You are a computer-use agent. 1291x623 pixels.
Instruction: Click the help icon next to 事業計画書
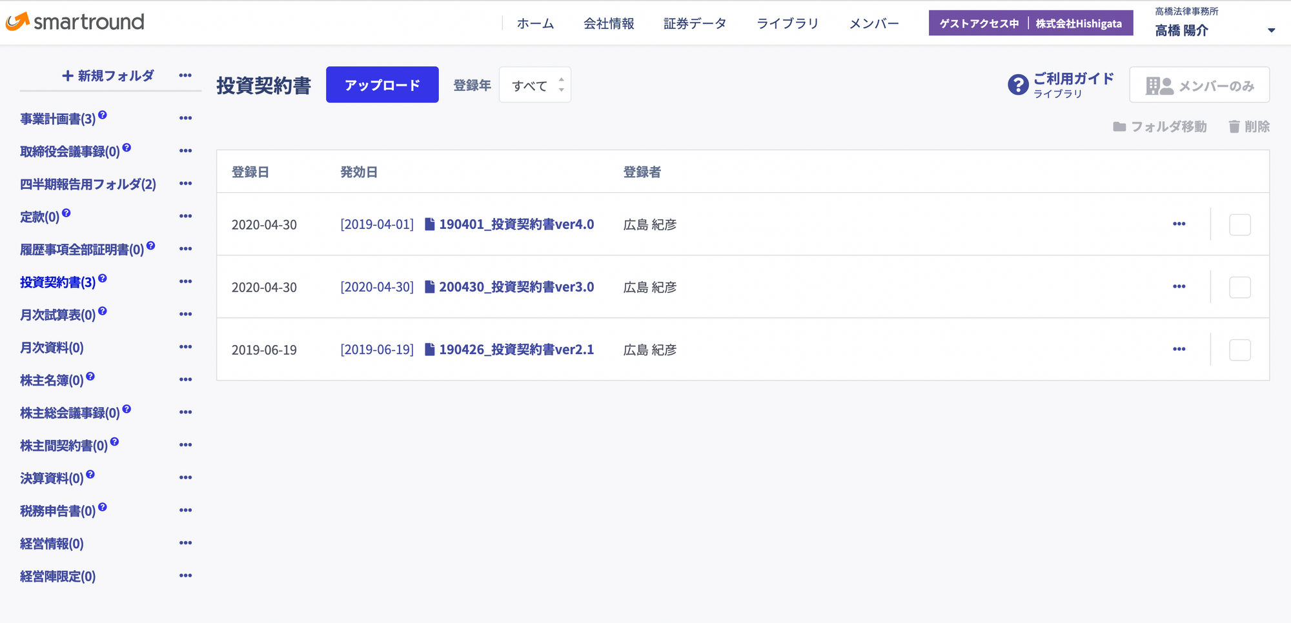point(103,115)
